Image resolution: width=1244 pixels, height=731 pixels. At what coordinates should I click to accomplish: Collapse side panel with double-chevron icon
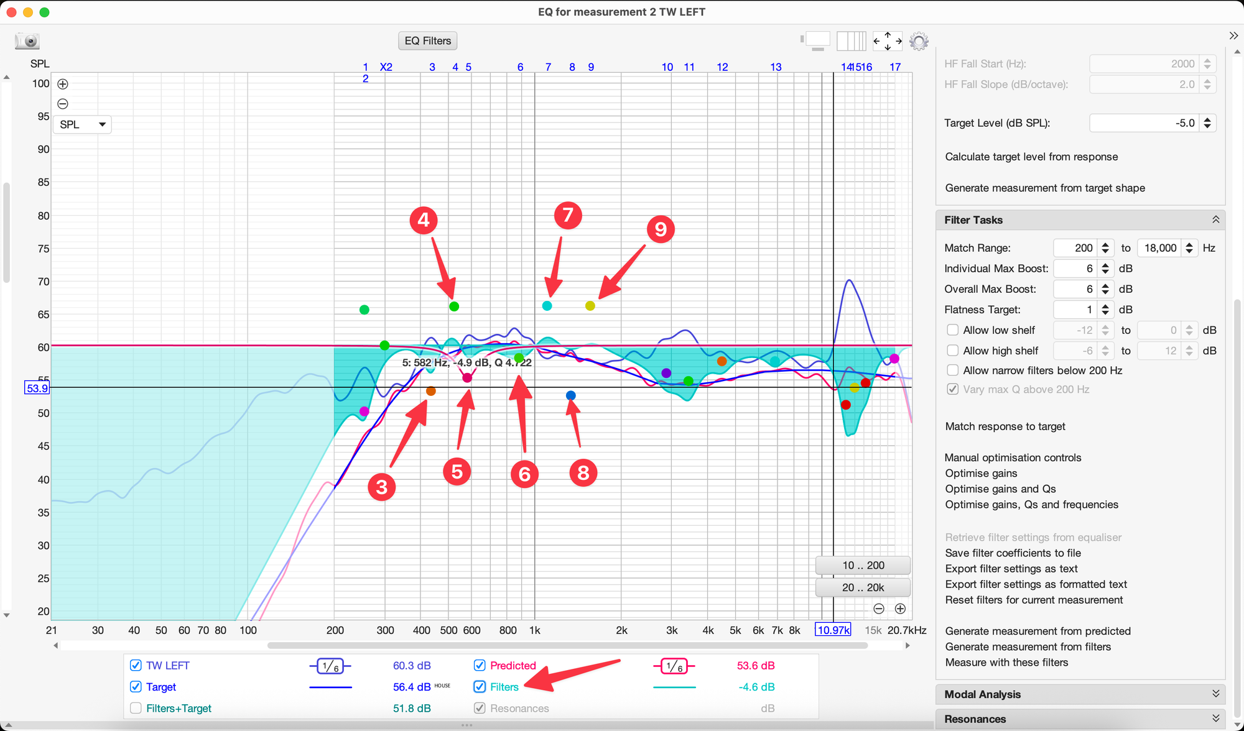(1233, 35)
